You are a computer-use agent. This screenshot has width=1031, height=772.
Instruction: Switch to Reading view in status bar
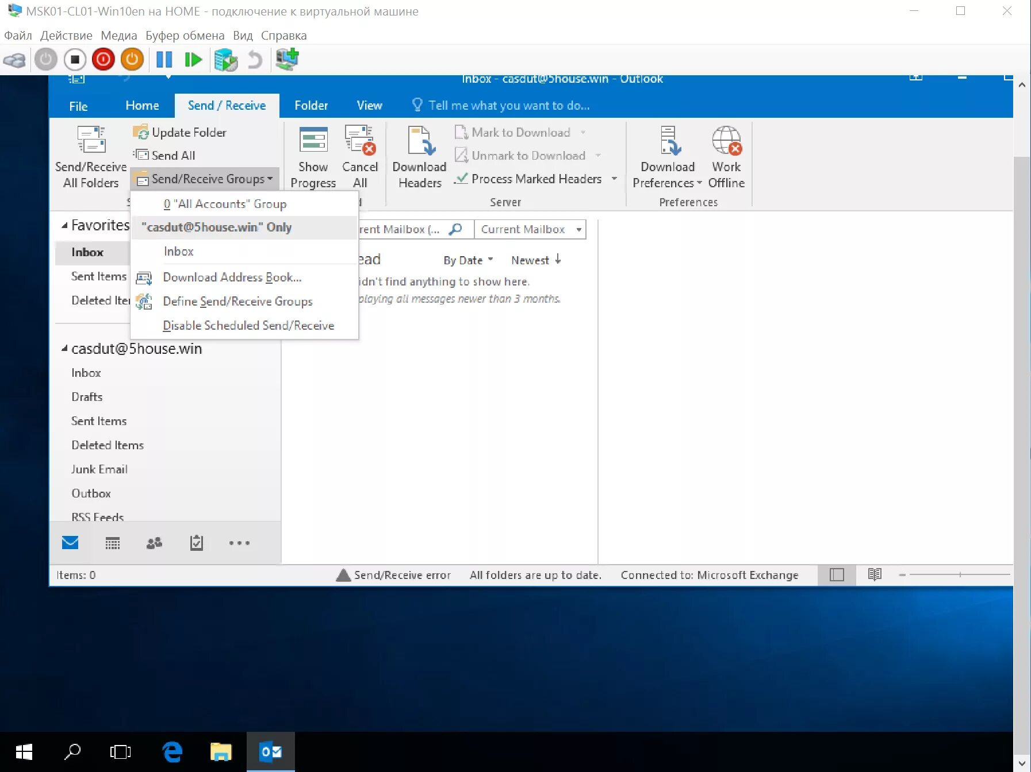pos(875,574)
